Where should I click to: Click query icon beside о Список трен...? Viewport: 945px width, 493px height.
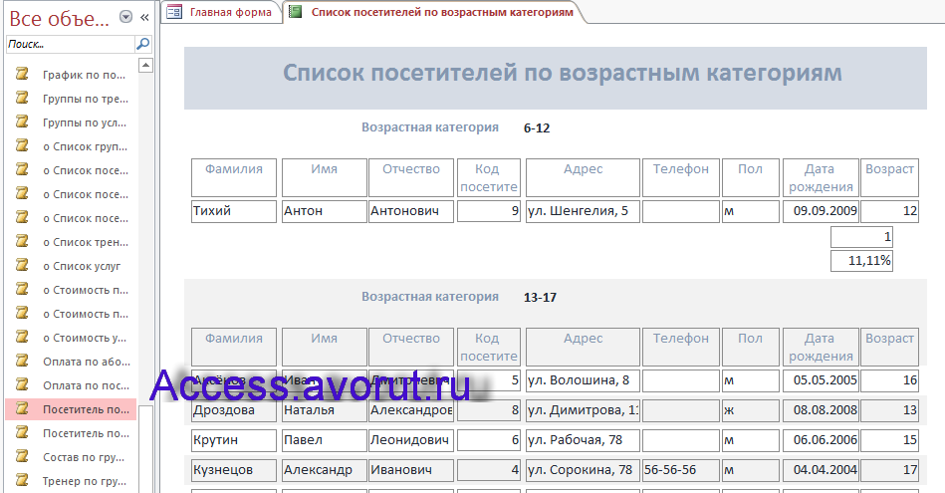(22, 241)
